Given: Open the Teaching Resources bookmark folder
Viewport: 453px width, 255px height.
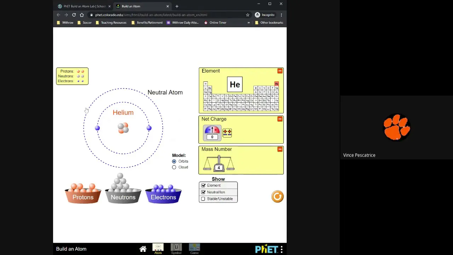Looking at the screenshot, I should click(111, 23).
